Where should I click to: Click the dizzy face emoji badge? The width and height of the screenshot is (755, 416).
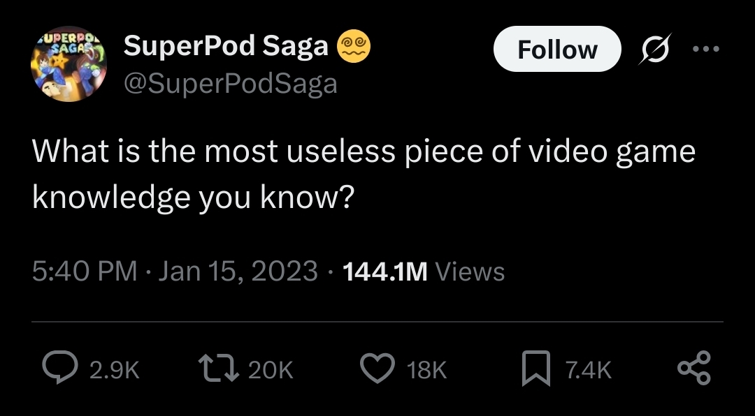click(x=354, y=47)
